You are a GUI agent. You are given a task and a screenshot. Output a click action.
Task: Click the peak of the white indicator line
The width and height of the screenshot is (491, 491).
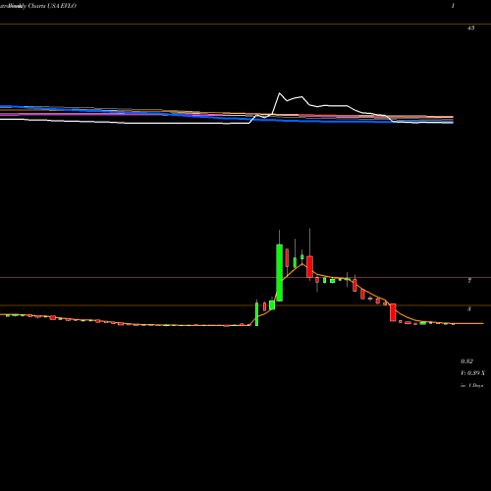(280, 93)
